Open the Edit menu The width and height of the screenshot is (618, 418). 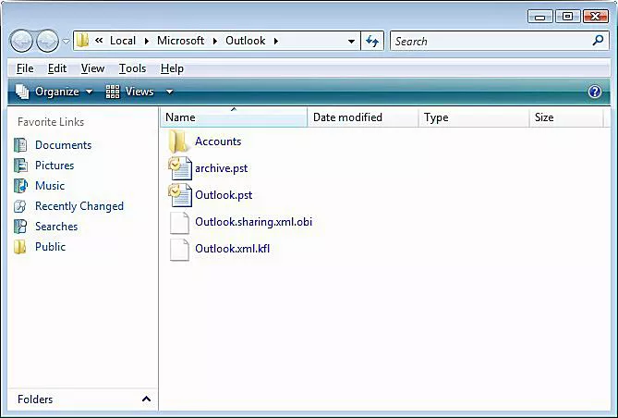57,68
